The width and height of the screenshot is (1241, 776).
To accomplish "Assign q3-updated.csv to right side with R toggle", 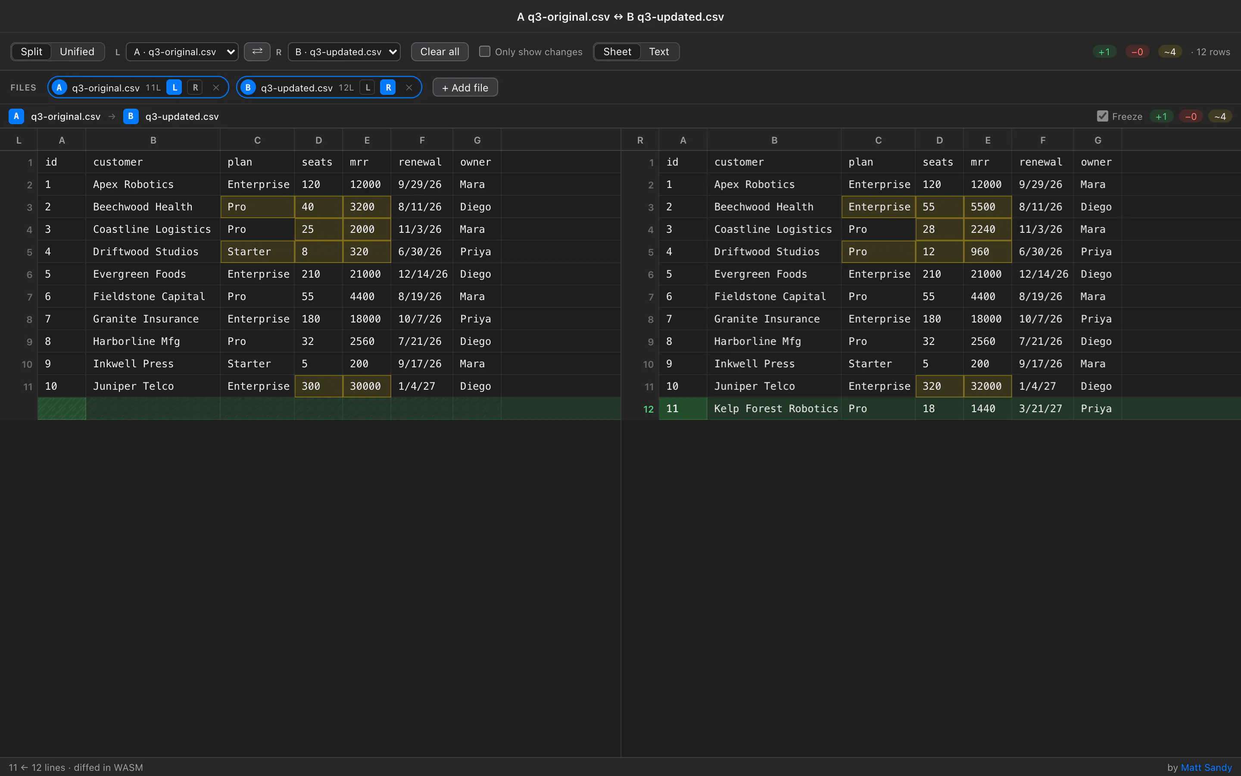I will pos(388,87).
